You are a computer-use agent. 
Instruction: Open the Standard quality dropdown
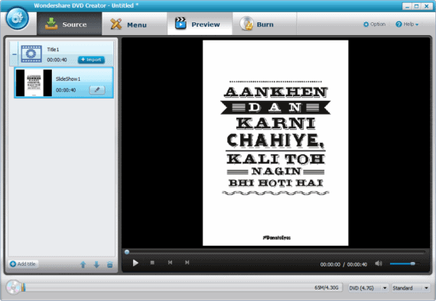coord(411,288)
